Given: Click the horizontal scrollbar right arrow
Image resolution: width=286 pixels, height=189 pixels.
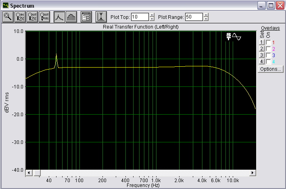Looking at the screenshot, I should (253, 173).
